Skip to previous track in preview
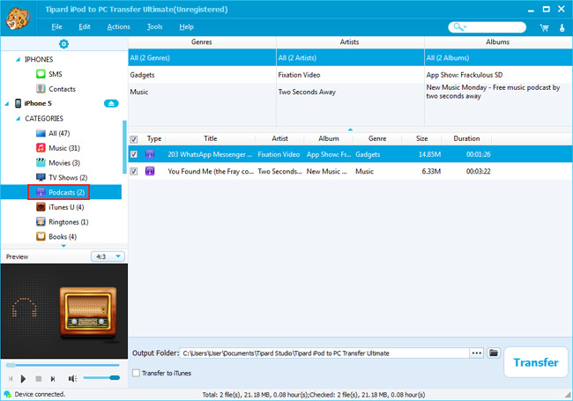Image resolution: width=573 pixels, height=401 pixels. [11, 379]
